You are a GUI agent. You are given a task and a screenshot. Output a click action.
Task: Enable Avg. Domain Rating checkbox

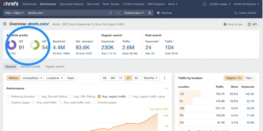(38, 96)
